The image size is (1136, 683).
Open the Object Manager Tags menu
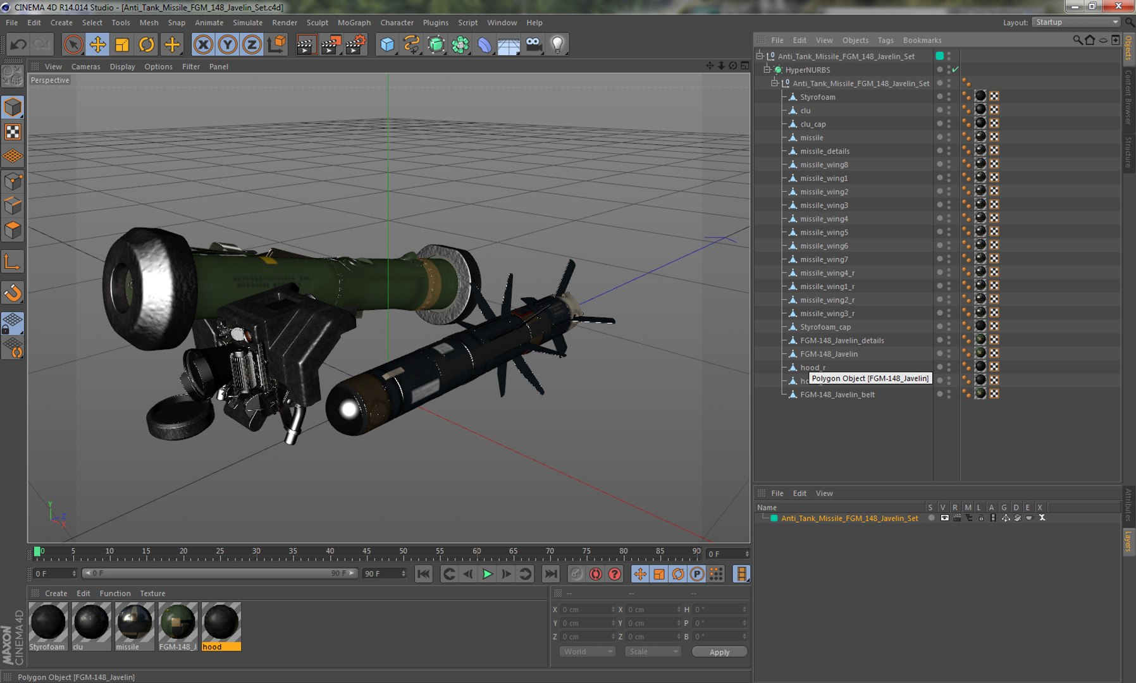(x=886, y=40)
